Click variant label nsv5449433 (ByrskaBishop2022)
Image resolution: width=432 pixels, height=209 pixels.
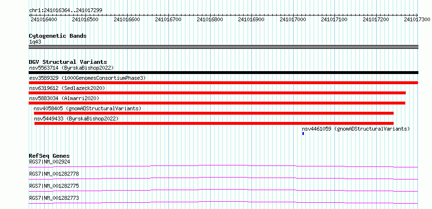point(76,119)
